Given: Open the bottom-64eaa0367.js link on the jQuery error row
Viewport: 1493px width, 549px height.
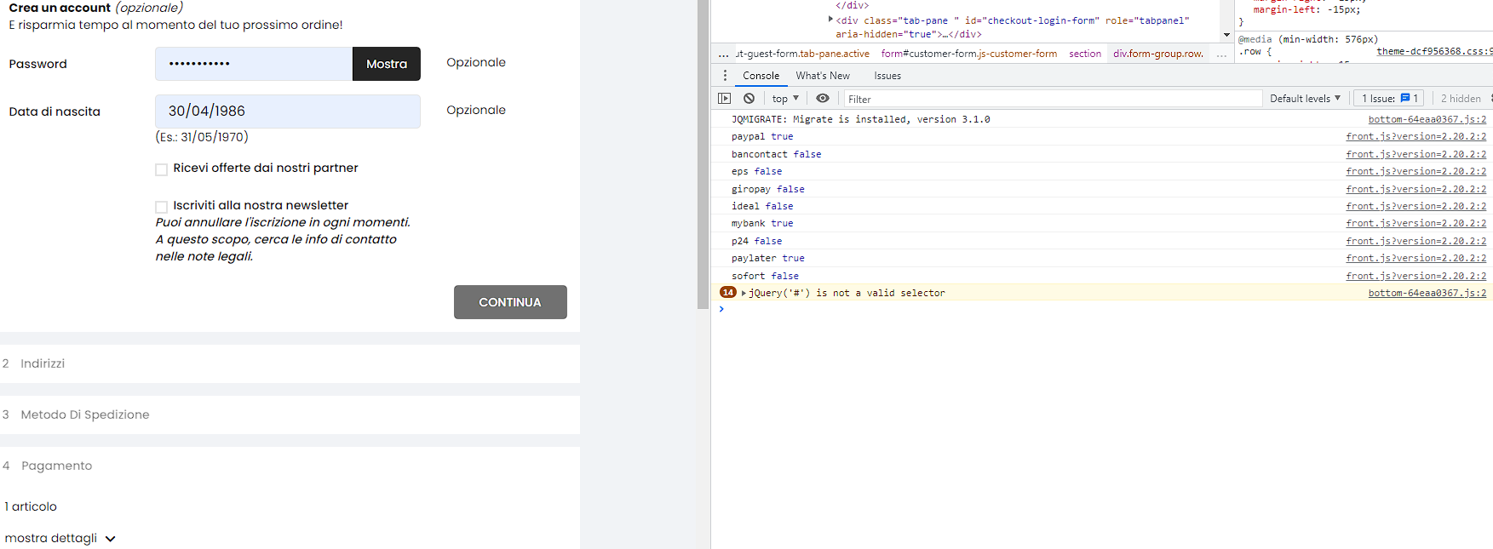Looking at the screenshot, I should click(1427, 293).
